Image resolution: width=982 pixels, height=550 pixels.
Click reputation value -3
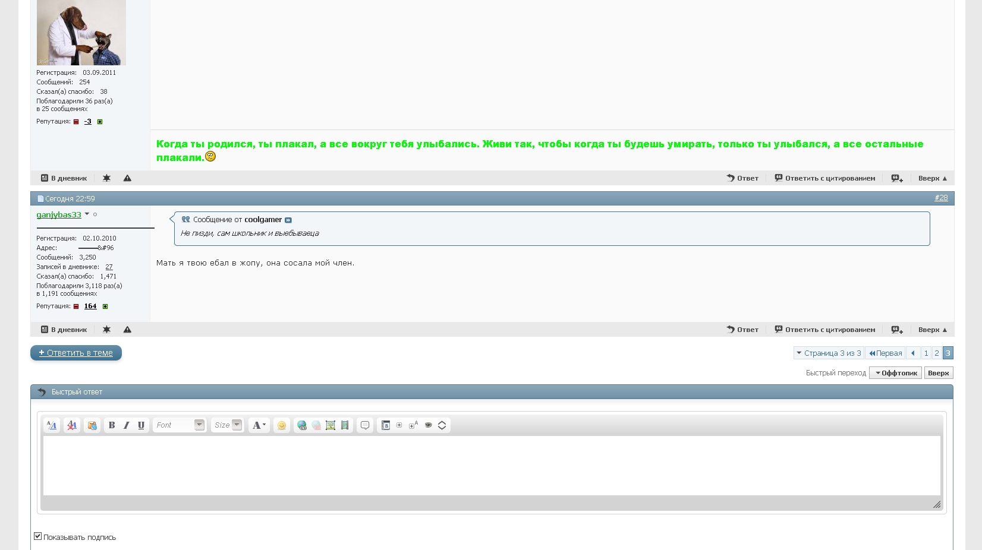pyautogui.click(x=88, y=122)
